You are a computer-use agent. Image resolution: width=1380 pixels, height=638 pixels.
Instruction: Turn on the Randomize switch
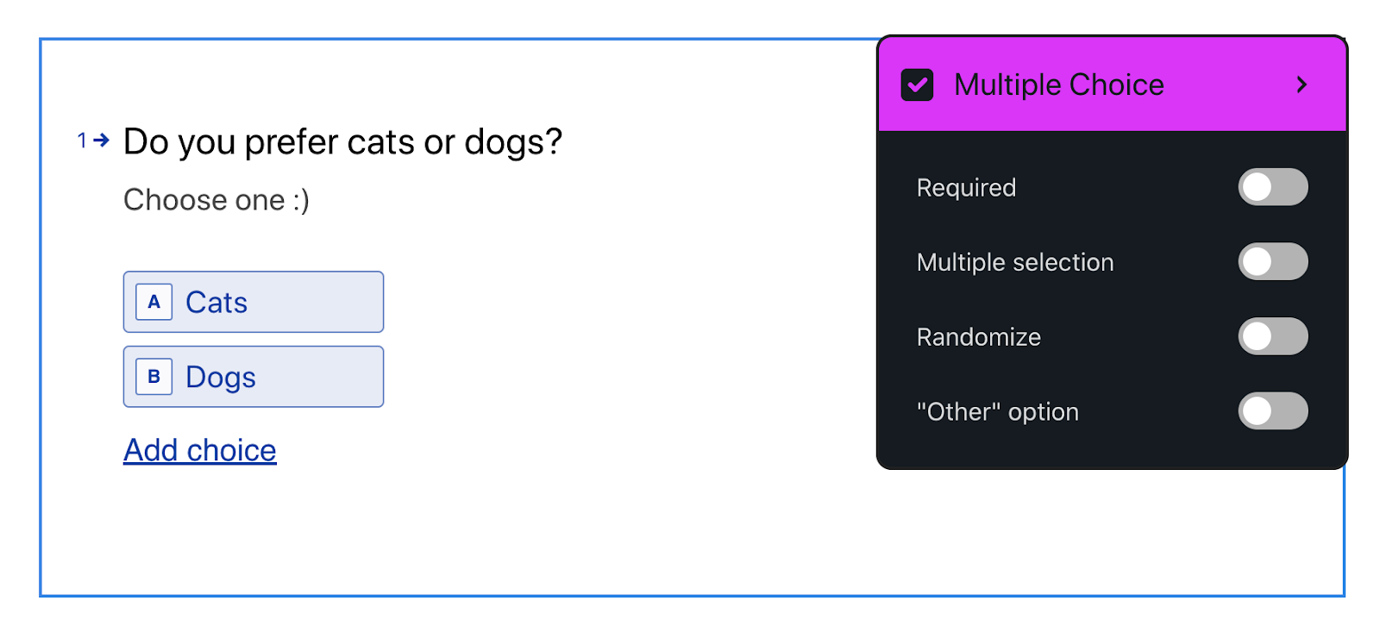coord(1273,336)
